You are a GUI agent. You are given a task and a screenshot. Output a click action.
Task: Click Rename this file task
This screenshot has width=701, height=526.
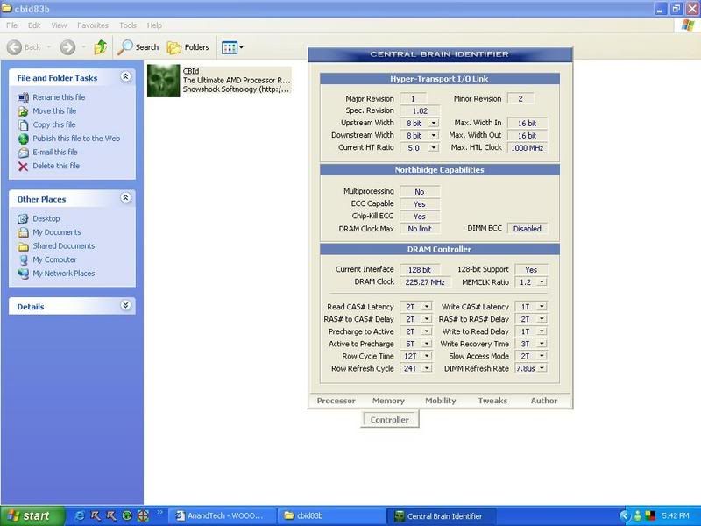(x=59, y=97)
